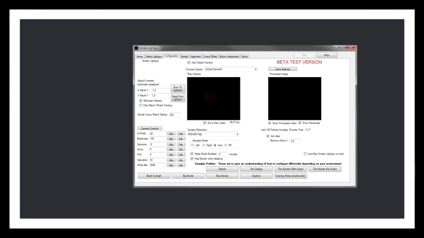Open the Button Assignment tab
Screen dimensions: 424x238
229,56
